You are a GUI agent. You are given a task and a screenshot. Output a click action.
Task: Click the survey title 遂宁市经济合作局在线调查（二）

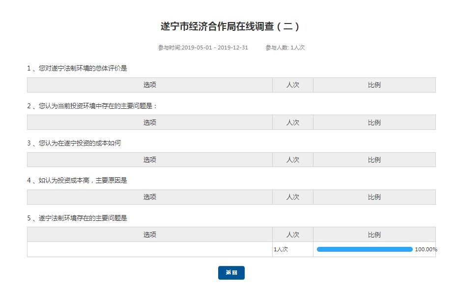coord(230,26)
